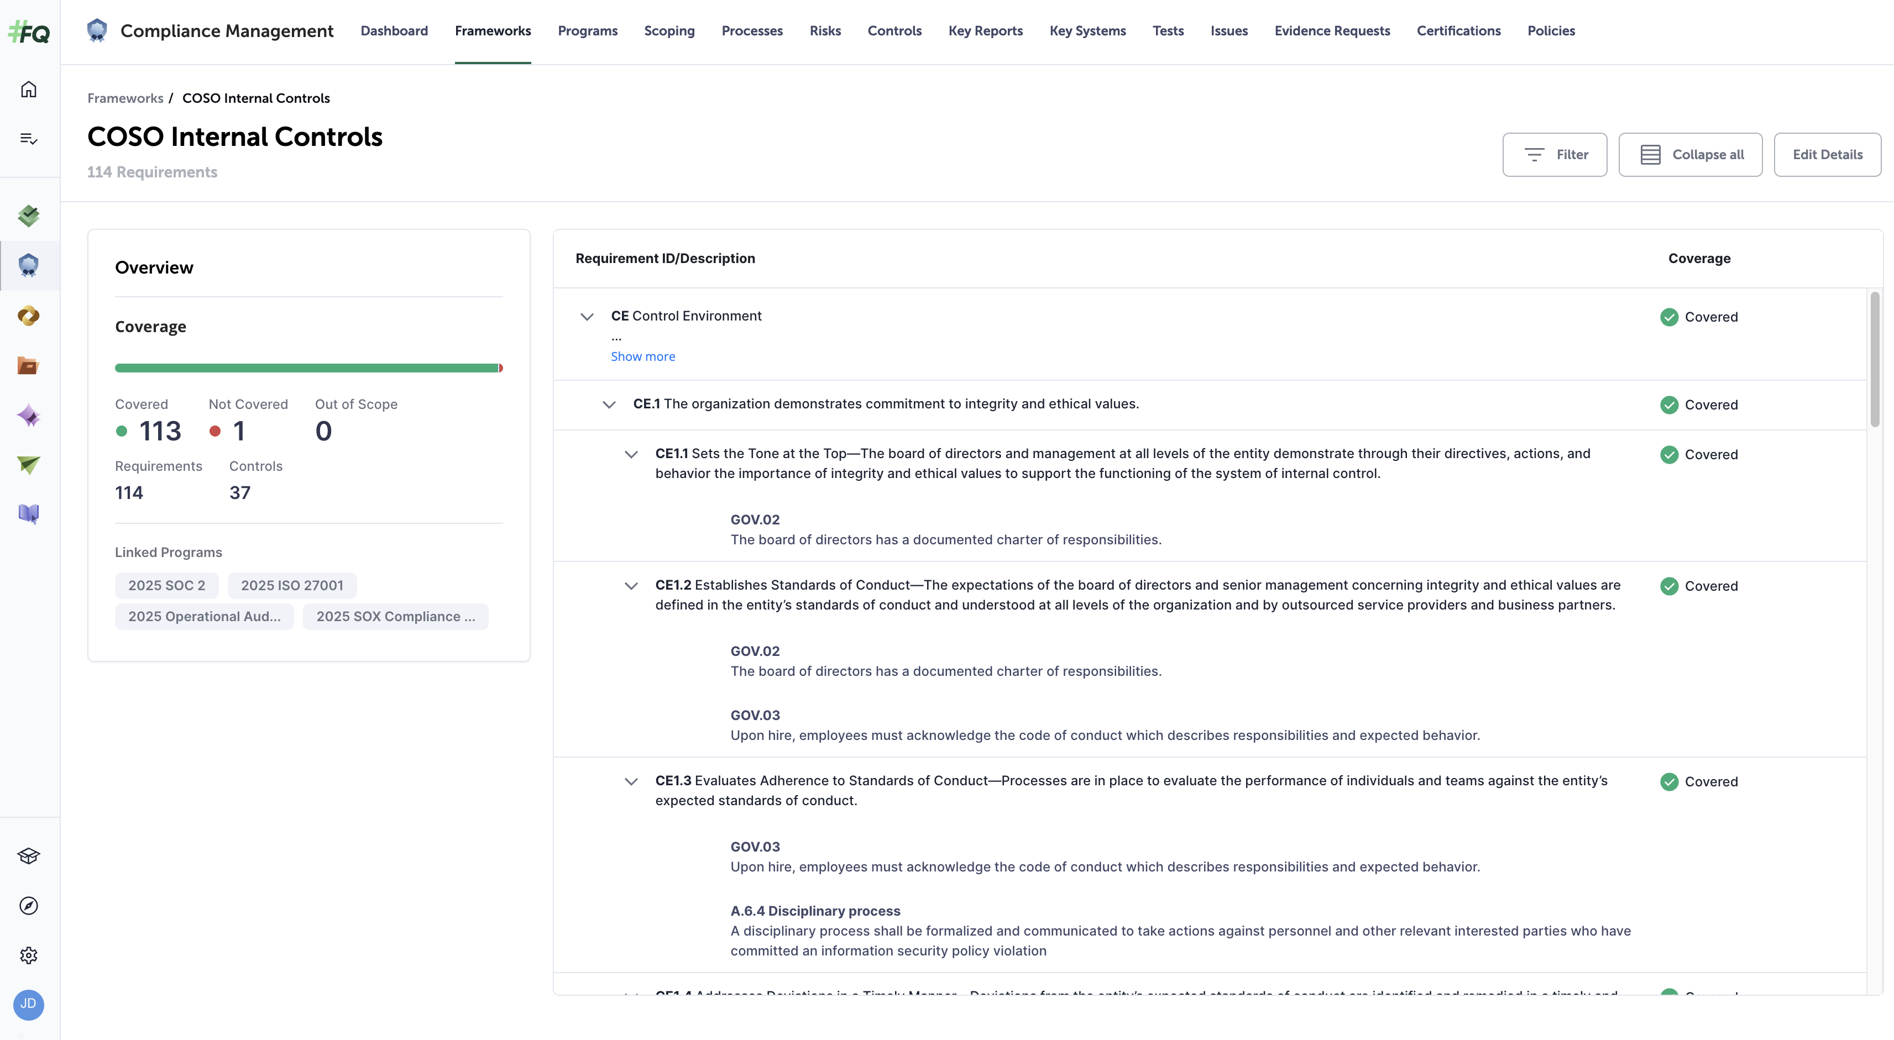Open the green layers stack icon in sidebar
This screenshot has width=1894, height=1040.
click(x=28, y=216)
